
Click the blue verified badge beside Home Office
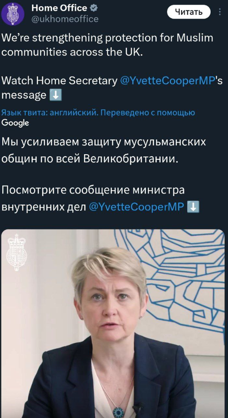coord(93,8)
